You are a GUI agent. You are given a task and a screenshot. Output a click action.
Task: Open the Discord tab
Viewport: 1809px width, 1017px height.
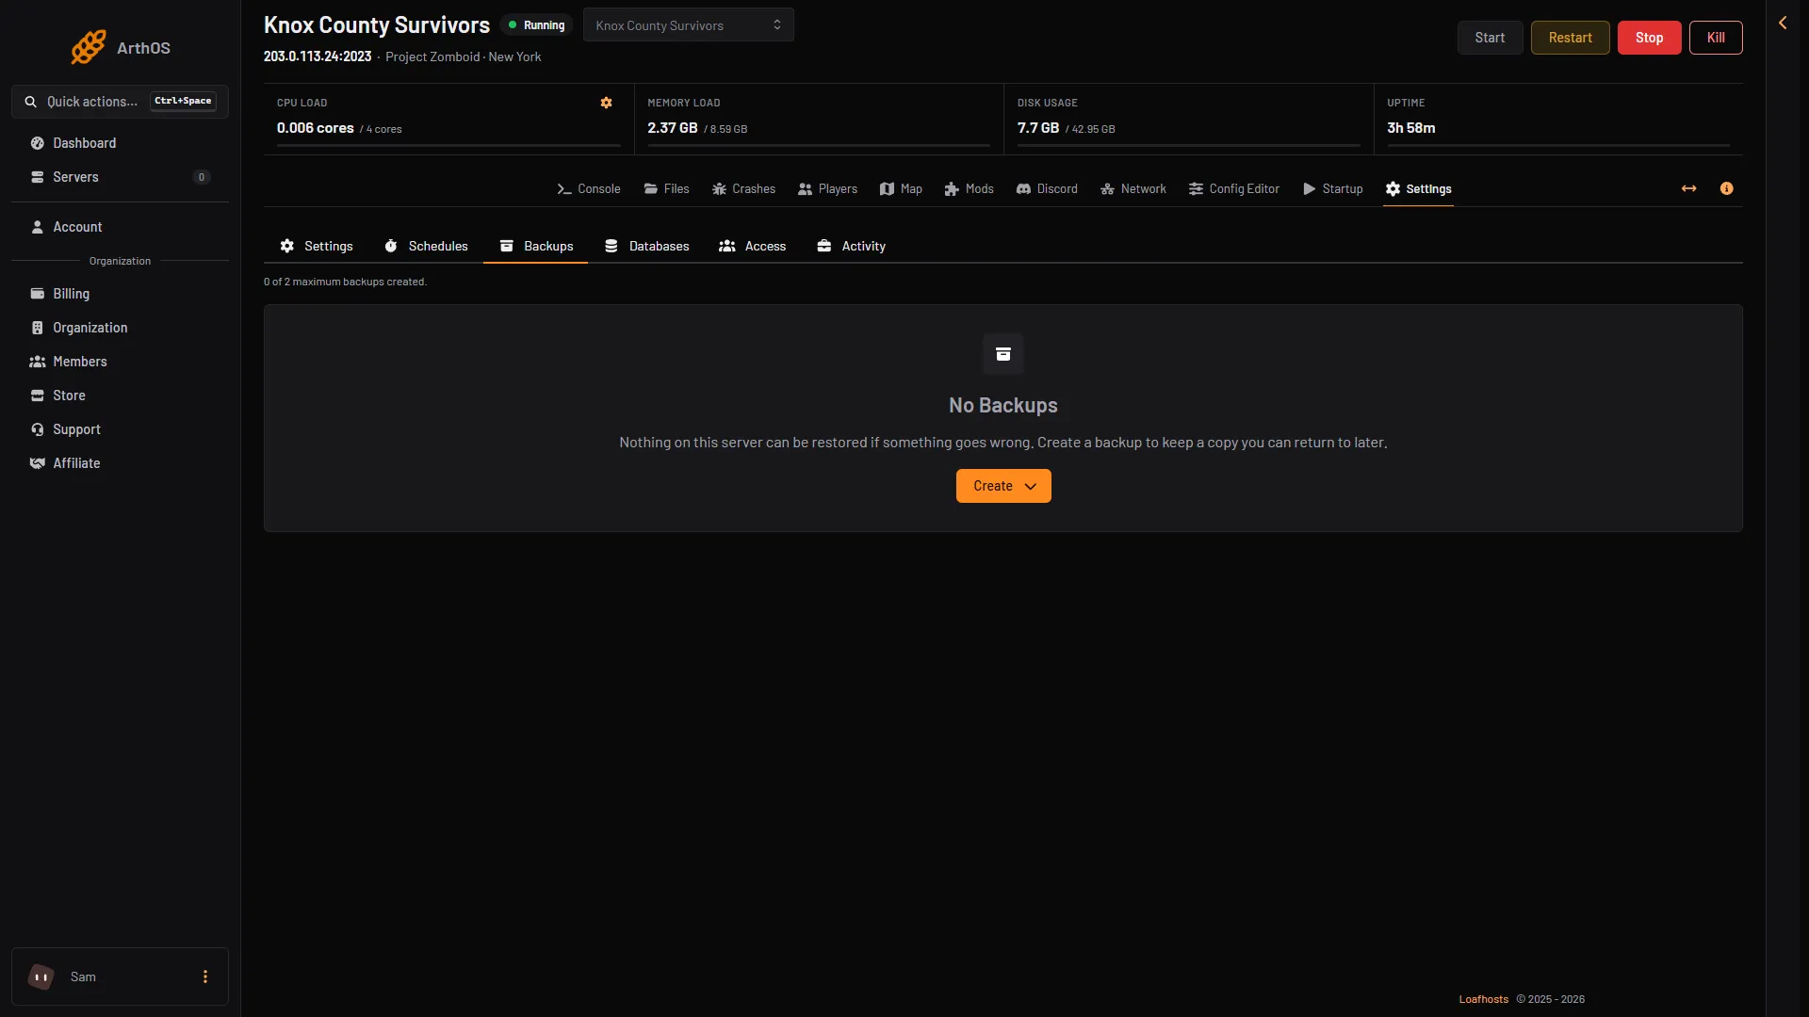[1047, 189]
